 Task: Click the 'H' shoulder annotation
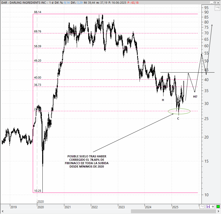[x=163, y=100]
